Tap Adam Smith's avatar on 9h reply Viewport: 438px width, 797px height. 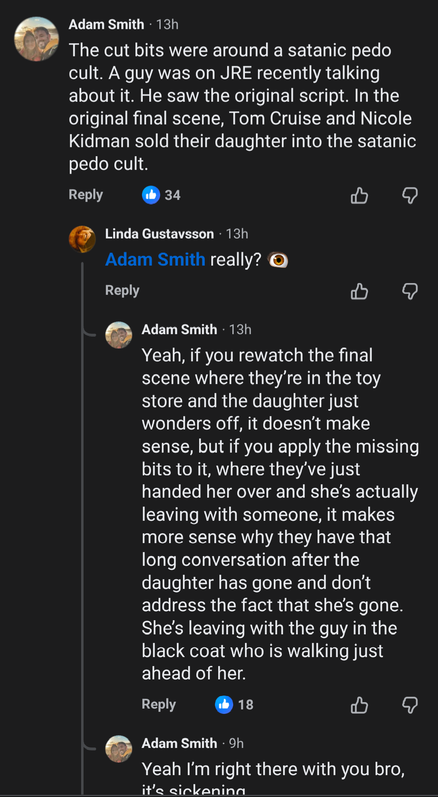pos(119,749)
